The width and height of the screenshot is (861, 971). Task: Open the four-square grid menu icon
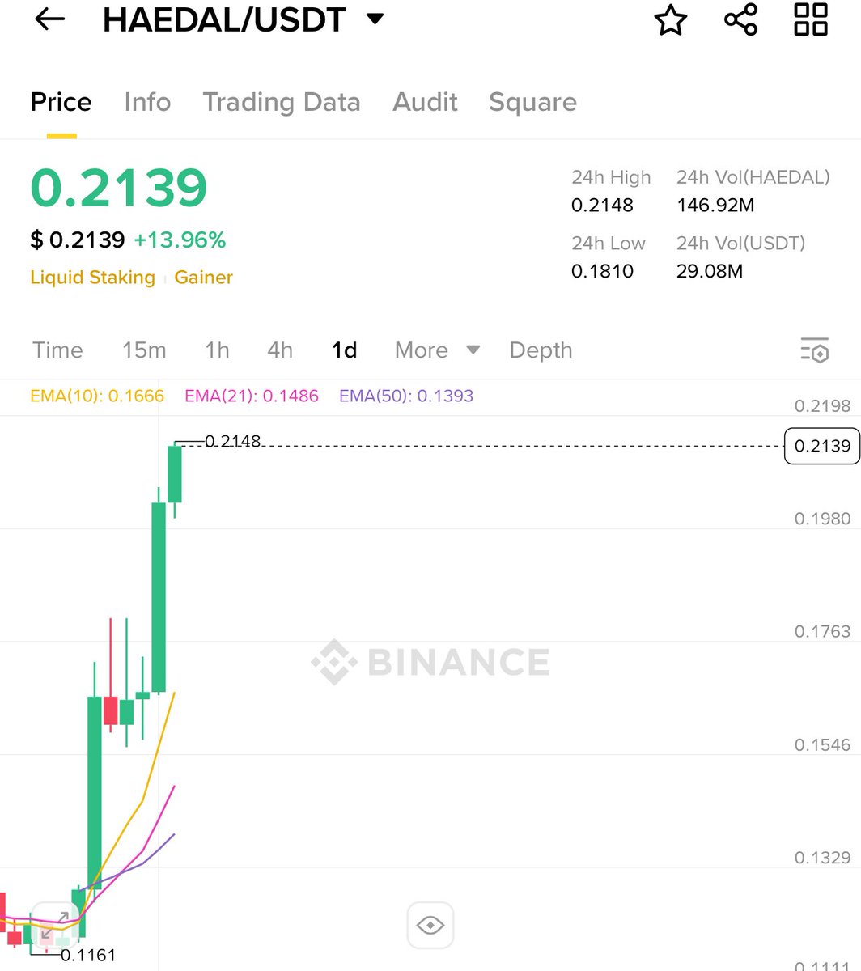pyautogui.click(x=811, y=19)
